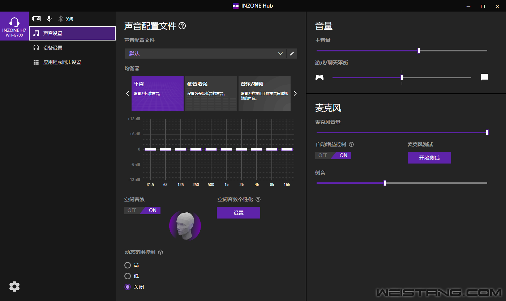Click the 3D head spatial sound image

point(185,226)
